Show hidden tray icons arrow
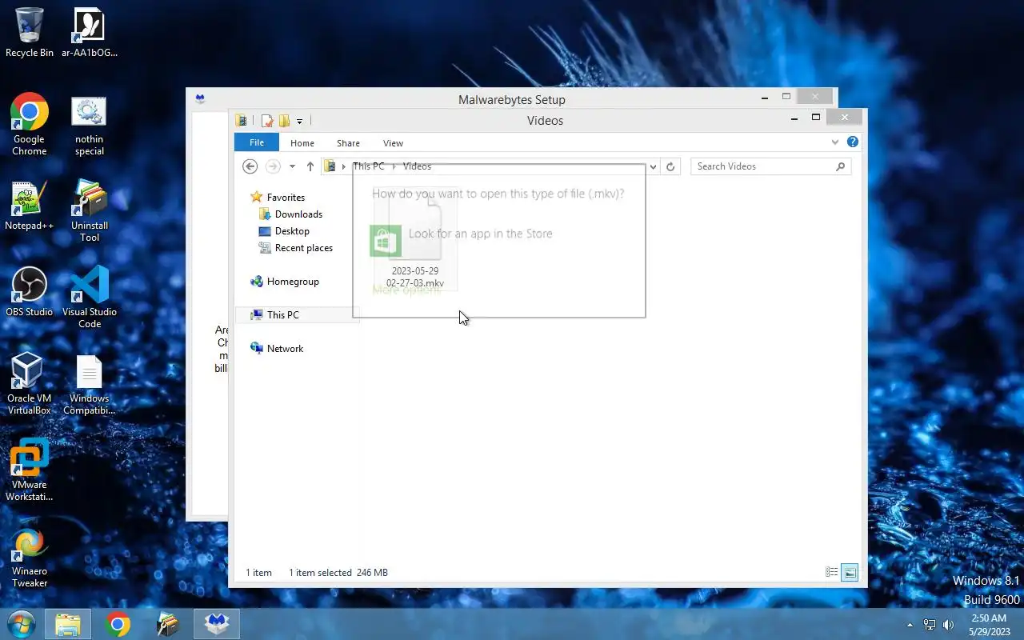 pos(910,625)
